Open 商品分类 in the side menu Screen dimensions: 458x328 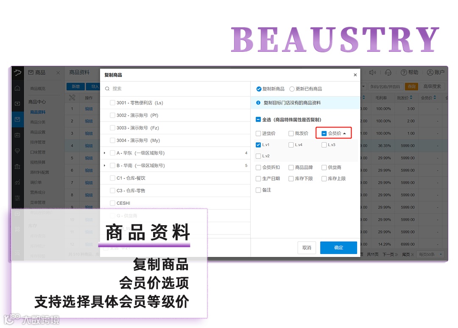(x=38, y=122)
